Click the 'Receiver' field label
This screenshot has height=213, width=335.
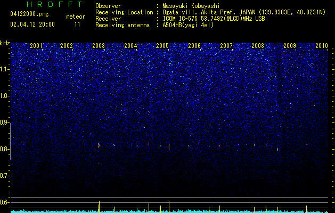(x=108, y=19)
